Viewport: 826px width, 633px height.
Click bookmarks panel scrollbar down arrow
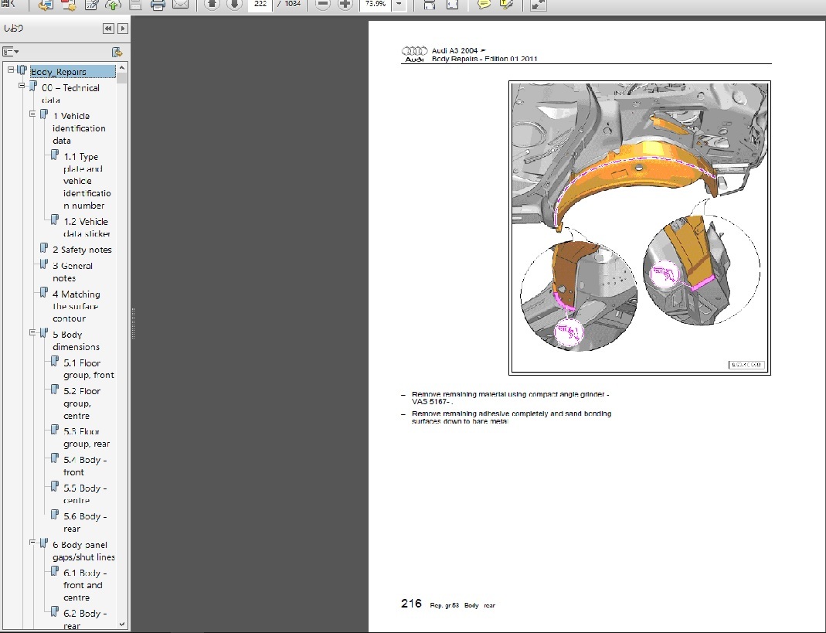(121, 624)
